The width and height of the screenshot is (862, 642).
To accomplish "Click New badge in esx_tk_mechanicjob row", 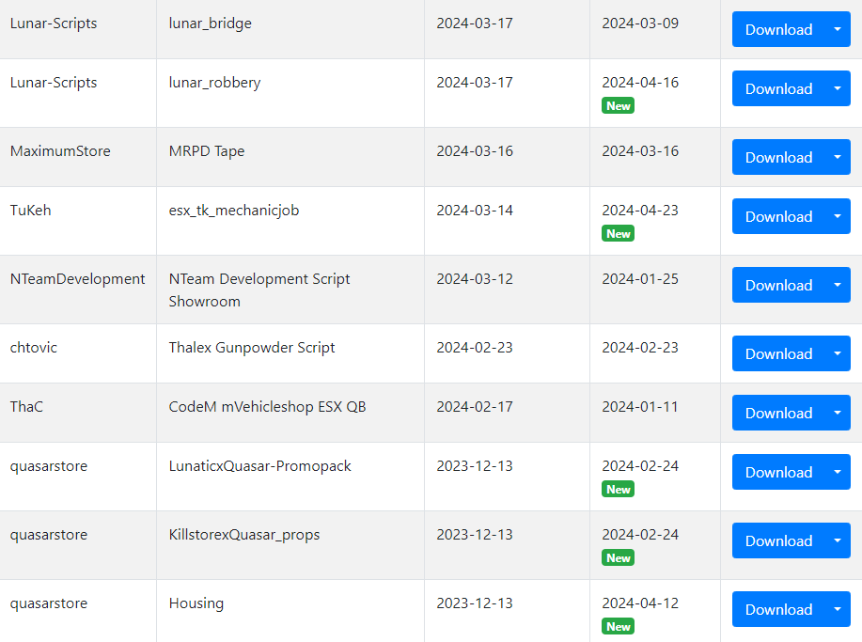I will (x=618, y=234).
